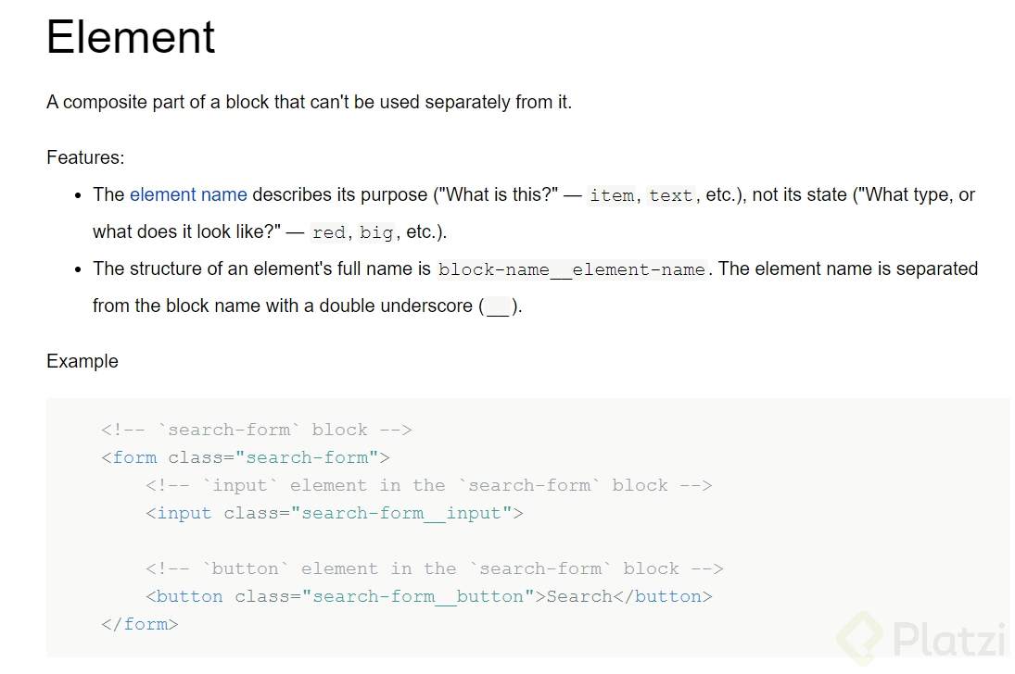Click the "block-name__element-name" inline code
The width and height of the screenshot is (1015, 674).
tap(572, 270)
